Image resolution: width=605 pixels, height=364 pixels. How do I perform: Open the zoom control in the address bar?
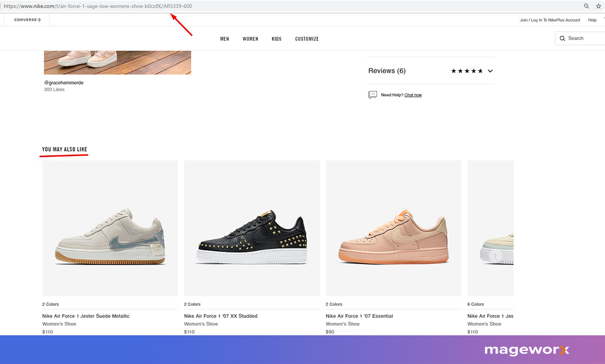pos(586,6)
